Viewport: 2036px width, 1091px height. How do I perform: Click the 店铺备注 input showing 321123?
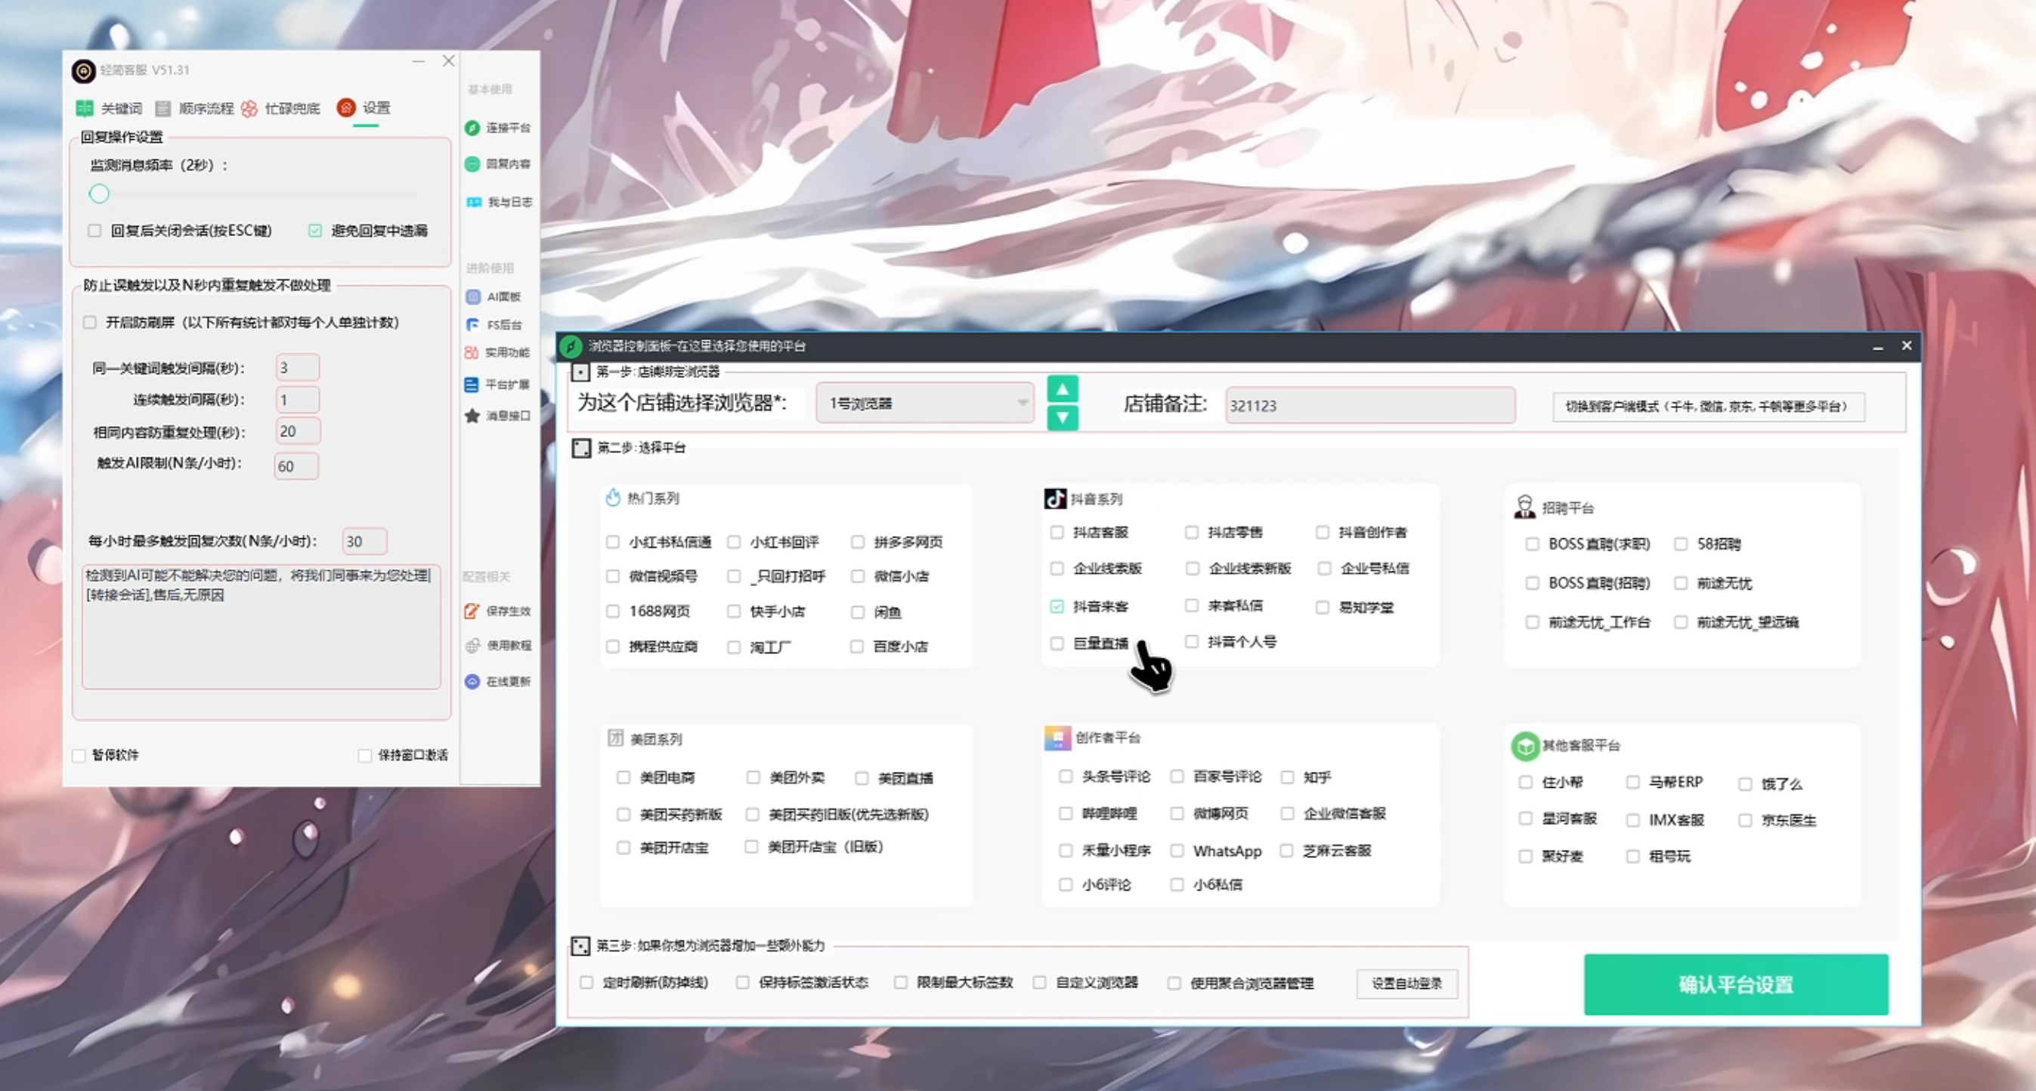[1369, 404]
